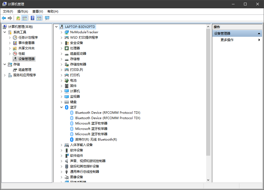Click the 鼠标和其他指针设备 mouse icon

tap(67, 166)
